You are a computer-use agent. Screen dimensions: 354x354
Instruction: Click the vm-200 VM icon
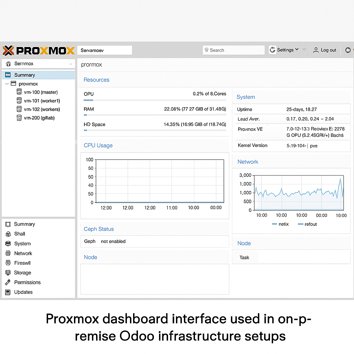point(19,118)
